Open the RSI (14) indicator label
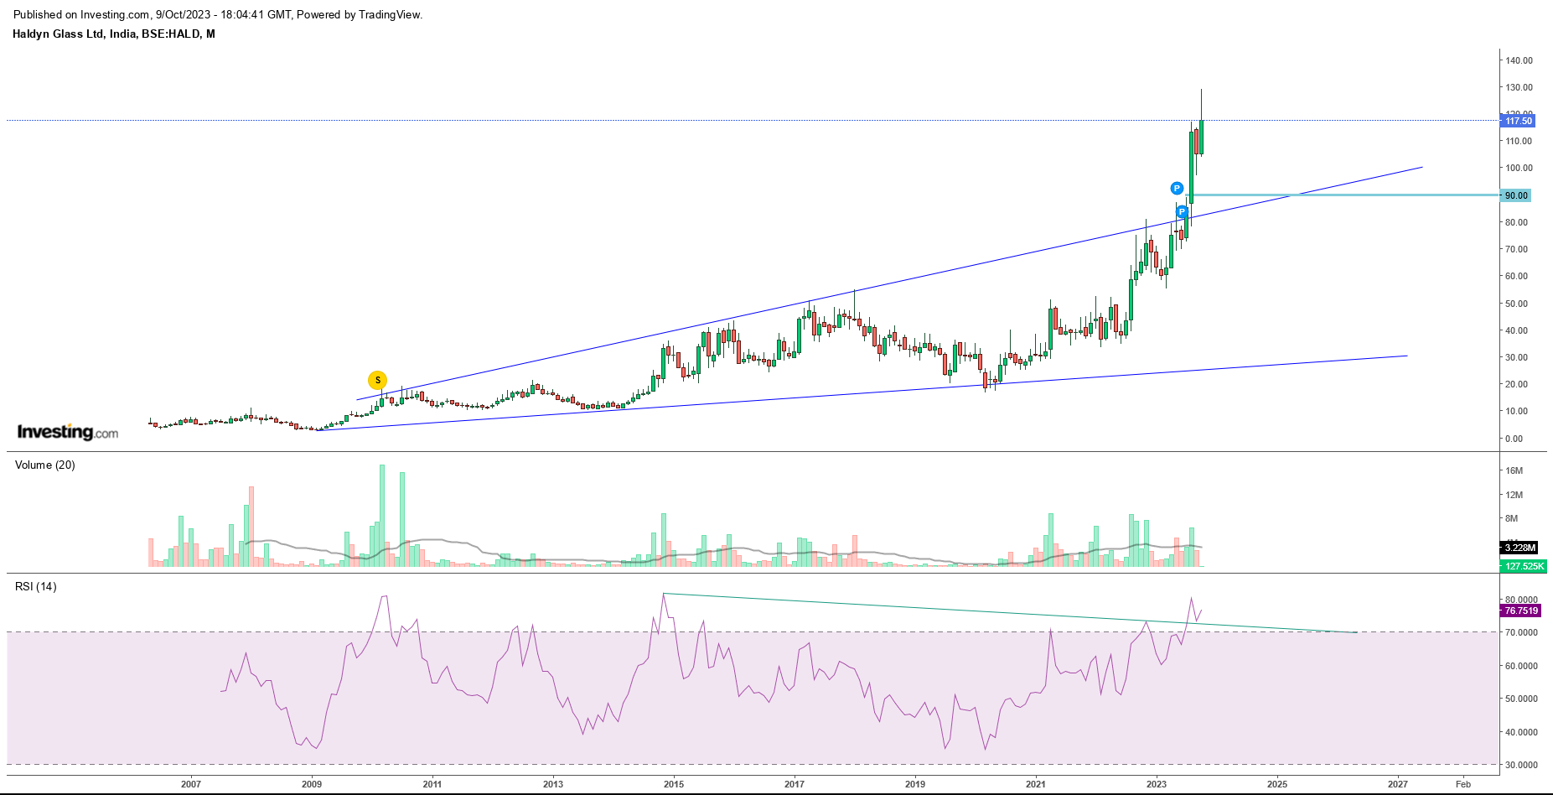 [x=36, y=587]
